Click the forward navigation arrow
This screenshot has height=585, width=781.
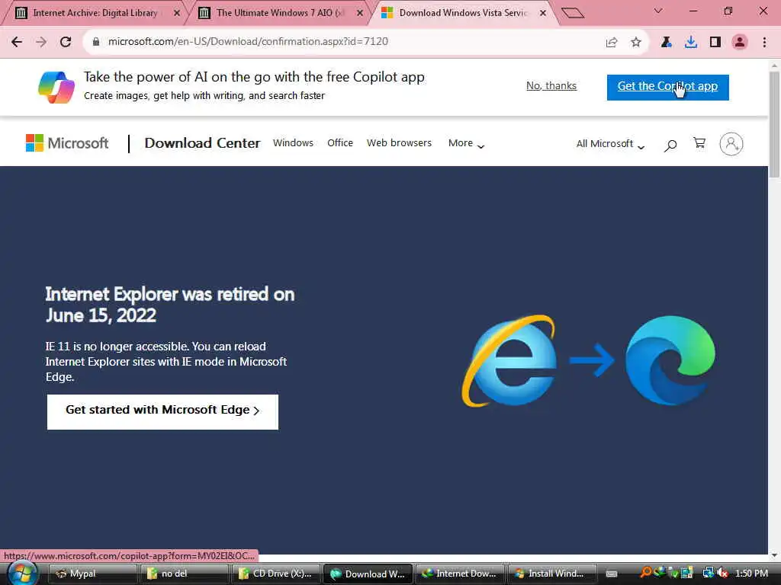click(x=41, y=42)
